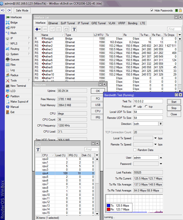The height and width of the screenshot is (220, 183).
Task: Select the udp protocol radio button
Action: 135,107
